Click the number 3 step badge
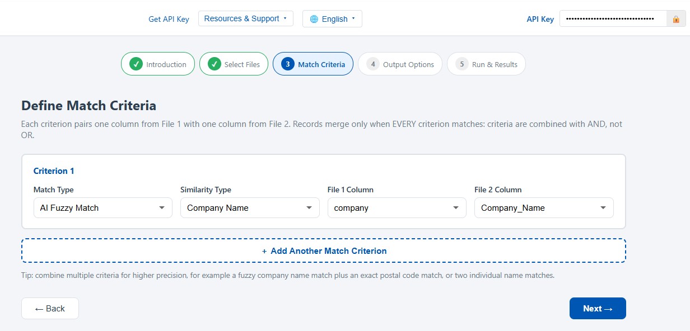The height and width of the screenshot is (331, 690). 287,64
